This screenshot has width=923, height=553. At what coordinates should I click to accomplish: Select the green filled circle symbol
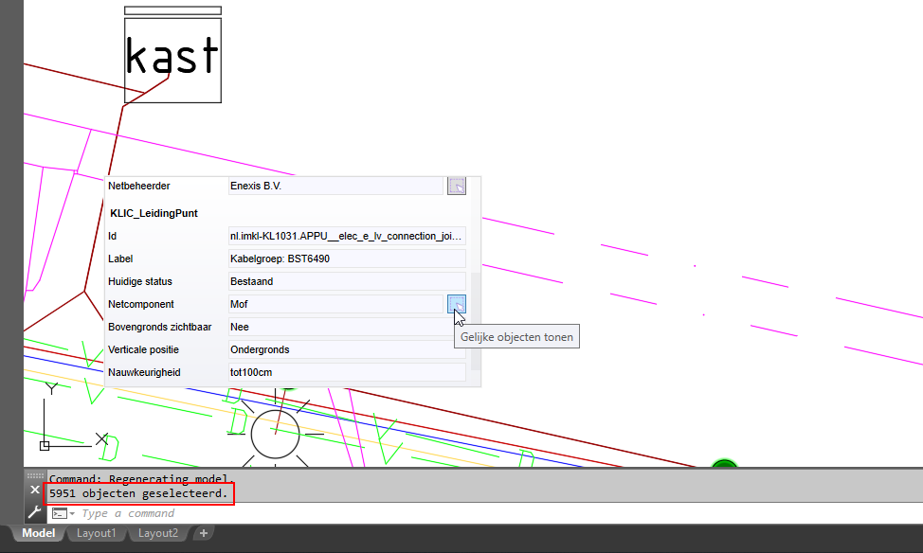pos(724,464)
